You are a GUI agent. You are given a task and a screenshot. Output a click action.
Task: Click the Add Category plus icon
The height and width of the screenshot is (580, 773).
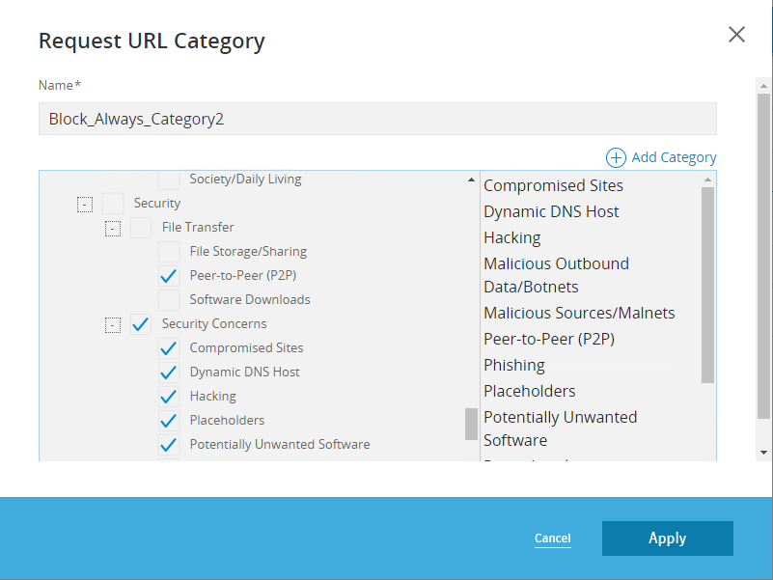click(616, 157)
